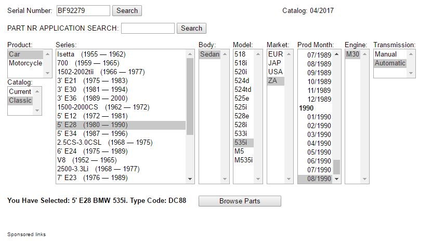The image size is (445, 247).
Task: Select model 528e
Action: tap(243, 116)
